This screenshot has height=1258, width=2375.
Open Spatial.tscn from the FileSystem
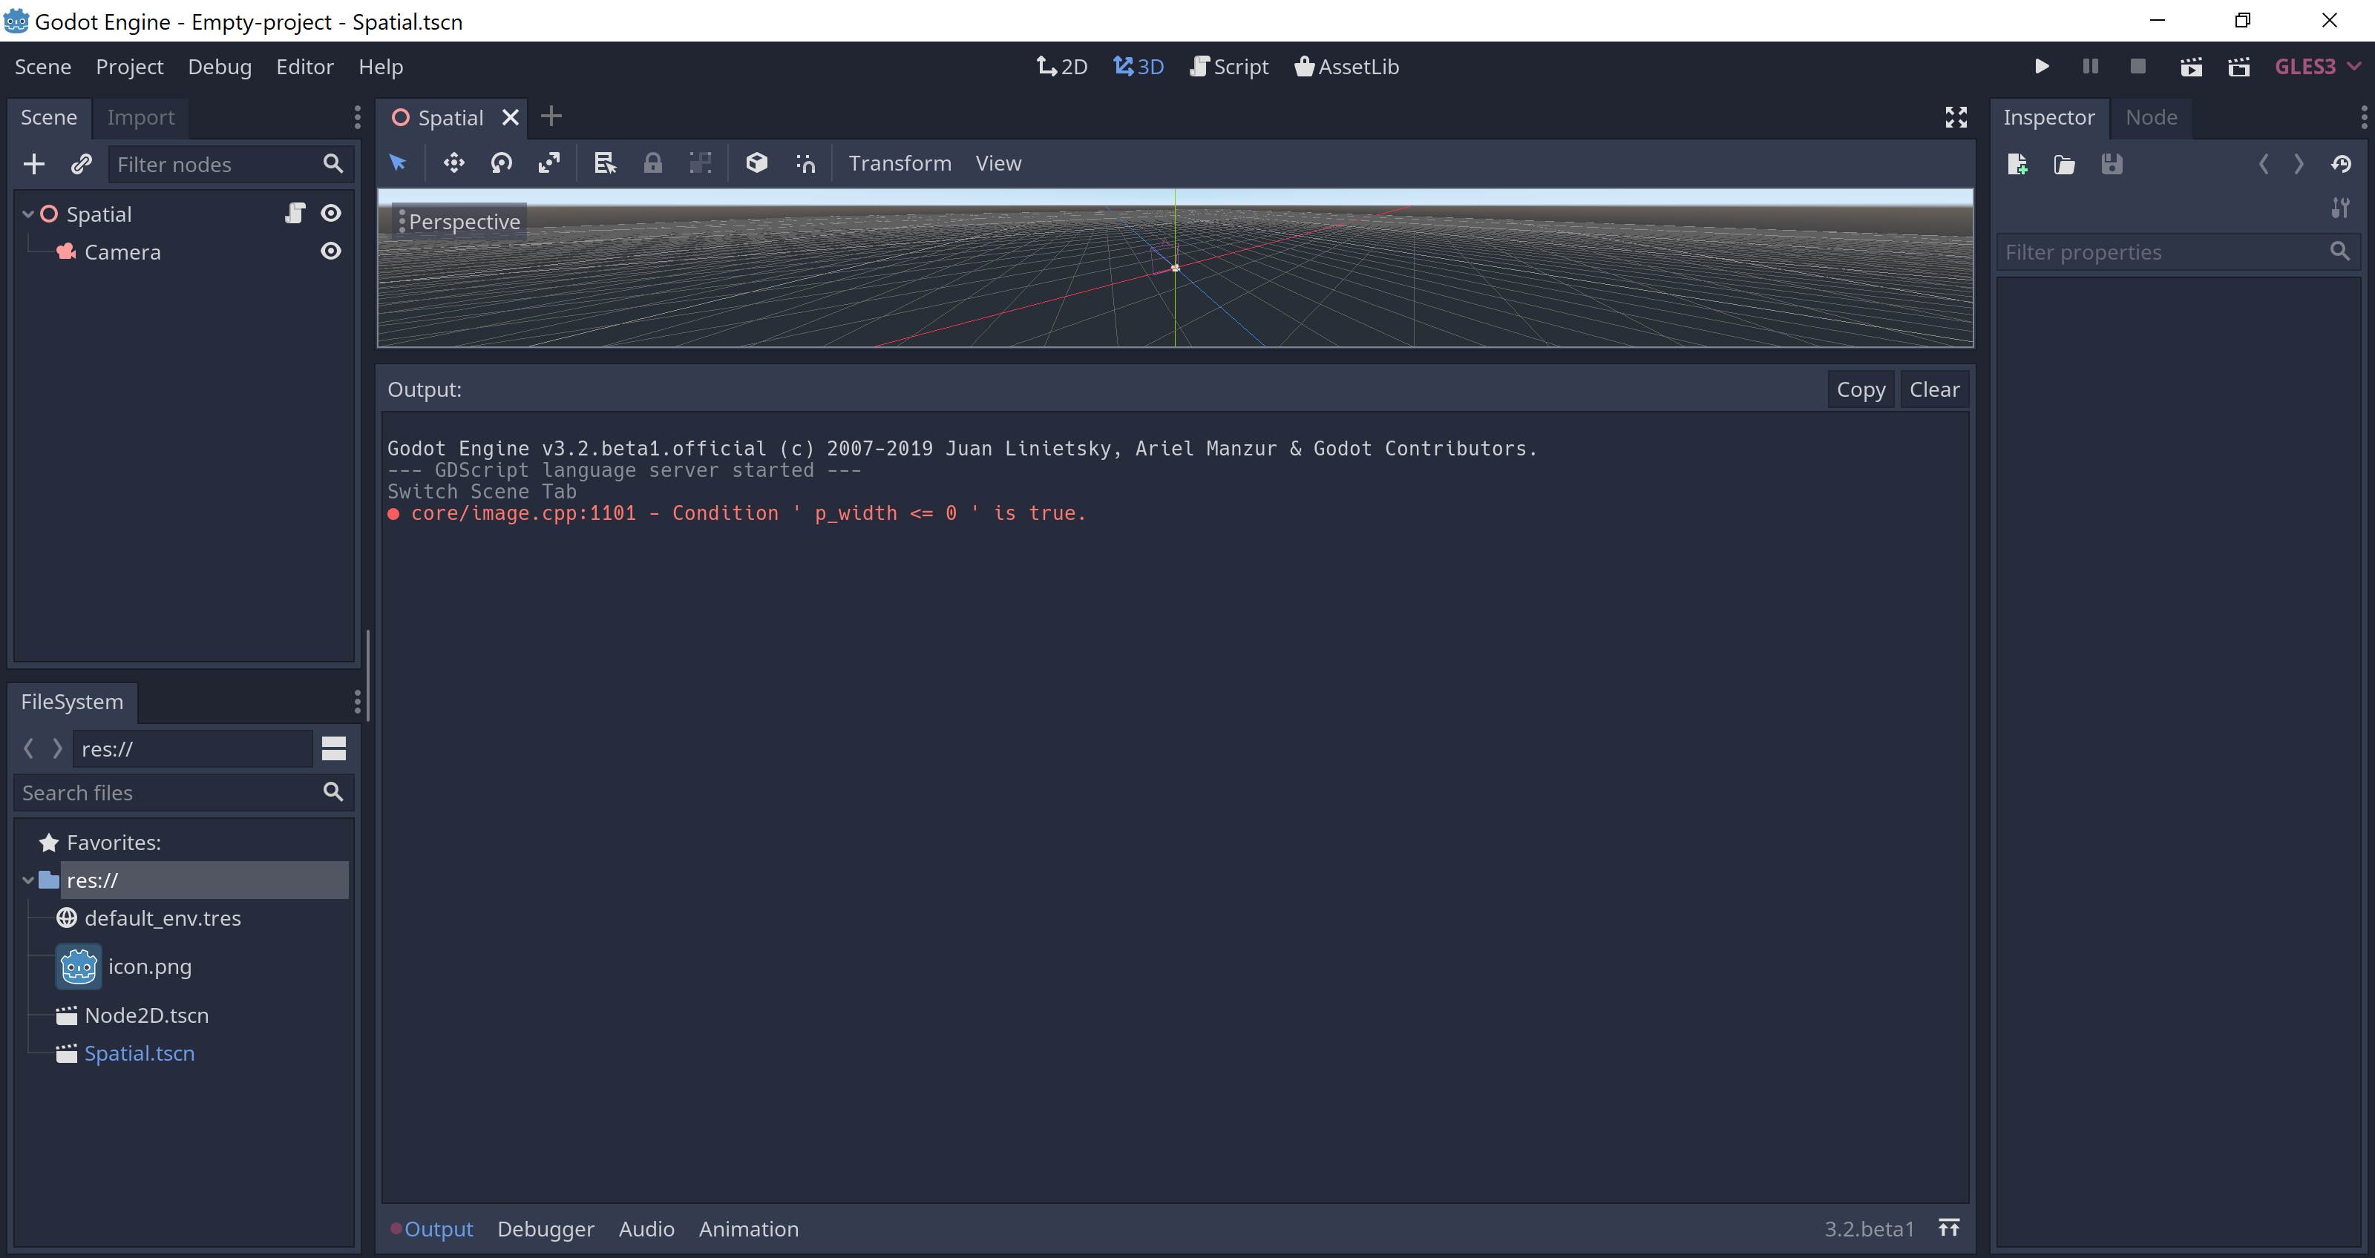[138, 1053]
